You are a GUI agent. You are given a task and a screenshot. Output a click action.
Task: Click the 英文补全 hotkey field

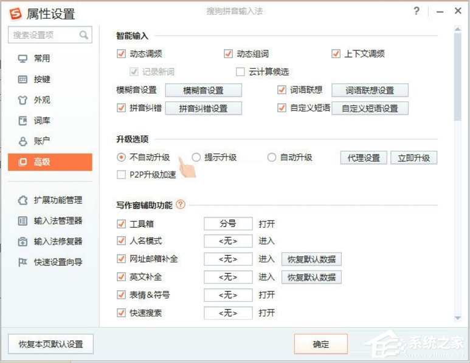(x=228, y=277)
